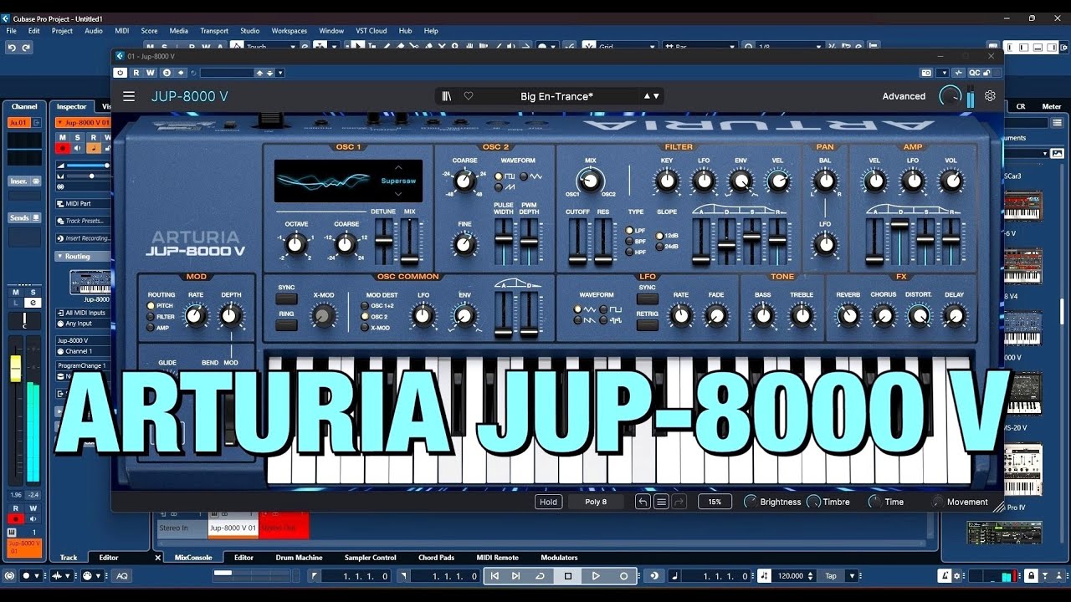
Task: Toggle the LFO Retrig button
Action: (x=647, y=325)
